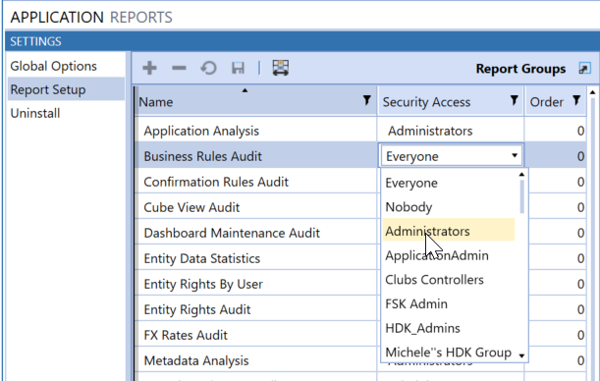Click the plus icon to add a row

point(149,69)
